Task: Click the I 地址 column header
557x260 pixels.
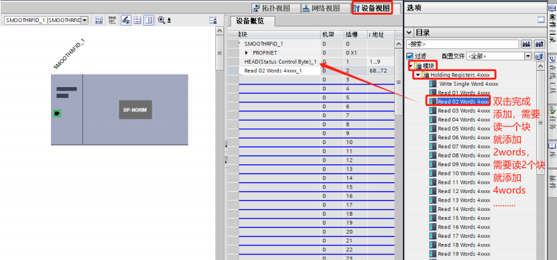Action: (x=377, y=34)
